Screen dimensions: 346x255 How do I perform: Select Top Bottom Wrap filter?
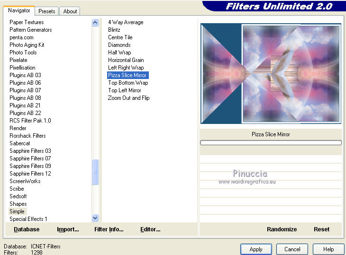click(128, 83)
